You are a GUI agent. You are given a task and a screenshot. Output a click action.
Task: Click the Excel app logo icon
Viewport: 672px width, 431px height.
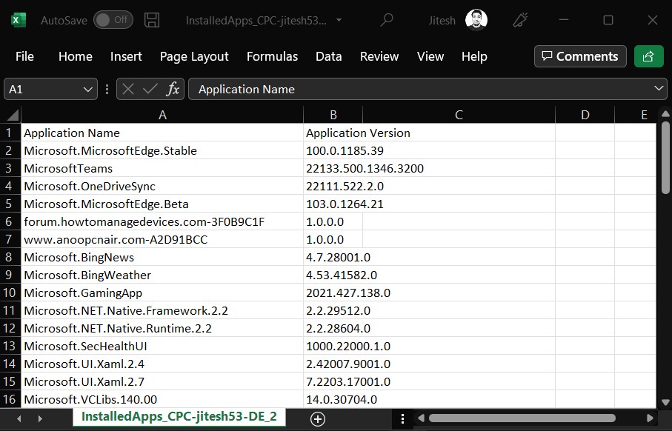(18, 20)
